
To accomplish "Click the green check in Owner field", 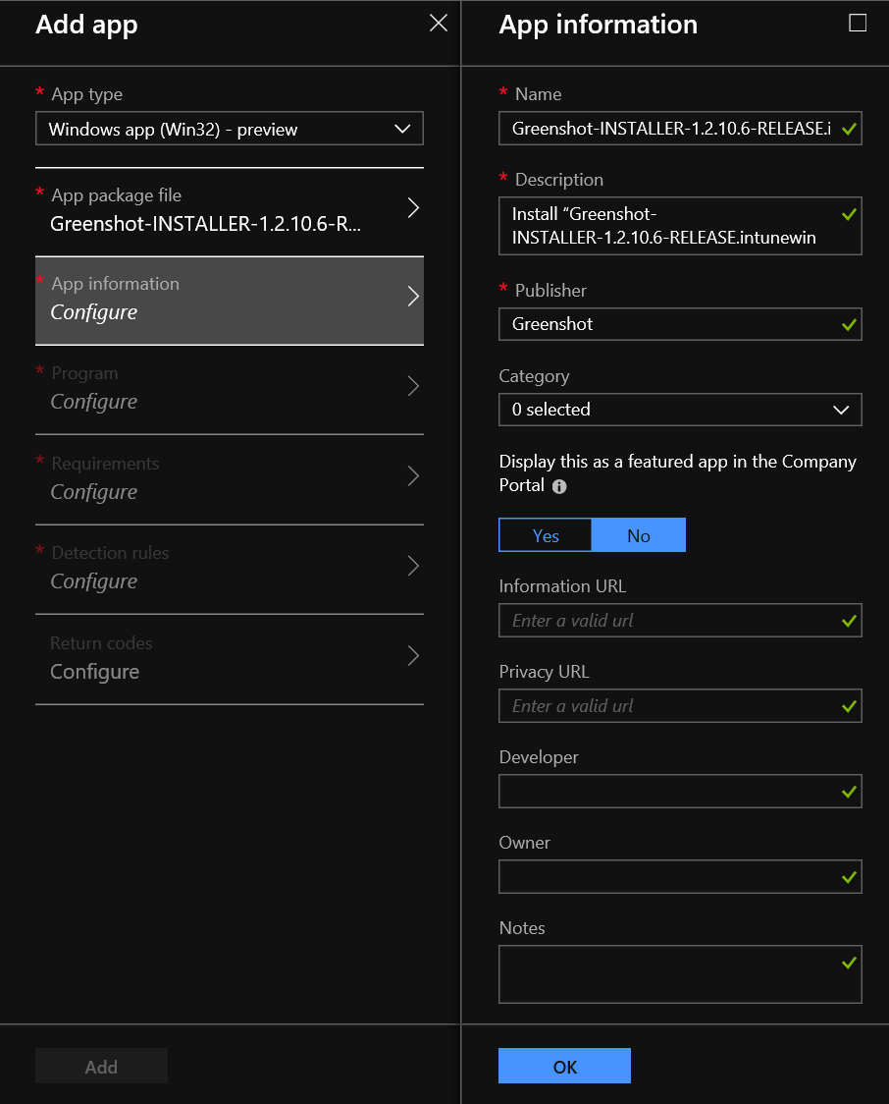I will pos(849,877).
